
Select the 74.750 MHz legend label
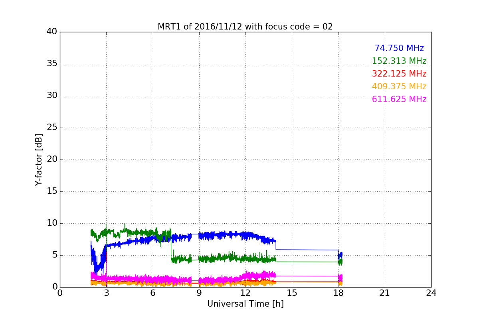399,48
